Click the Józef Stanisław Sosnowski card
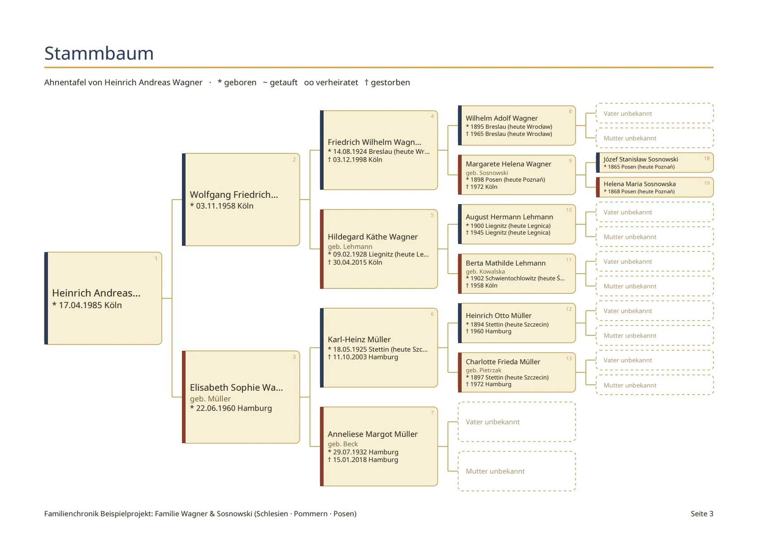The image size is (757, 536). [x=655, y=162]
